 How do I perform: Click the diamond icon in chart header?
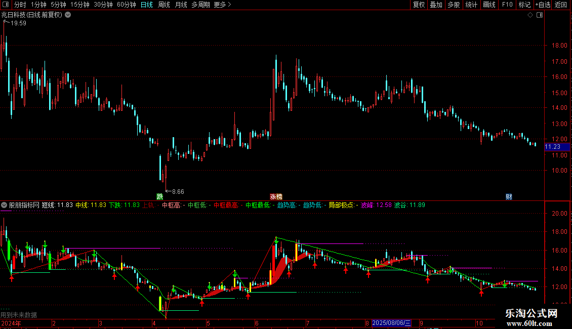point(530,15)
